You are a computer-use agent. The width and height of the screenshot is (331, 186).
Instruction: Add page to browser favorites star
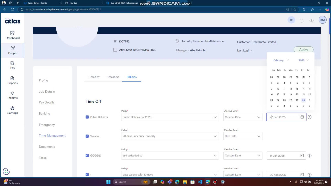(295, 9)
